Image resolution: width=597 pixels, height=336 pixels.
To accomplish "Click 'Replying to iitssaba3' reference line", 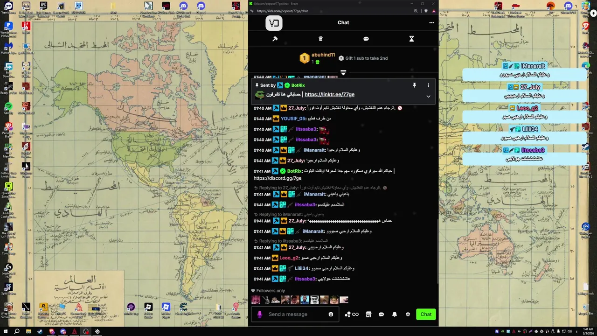I will 291,241.
